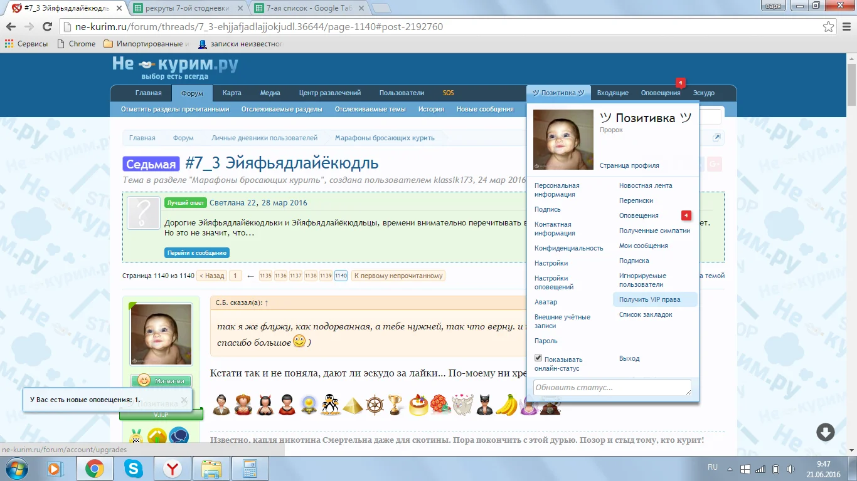Image resolution: width=857 pixels, height=481 pixels.
Task: Go back using the browser back arrow
Action: point(11,27)
